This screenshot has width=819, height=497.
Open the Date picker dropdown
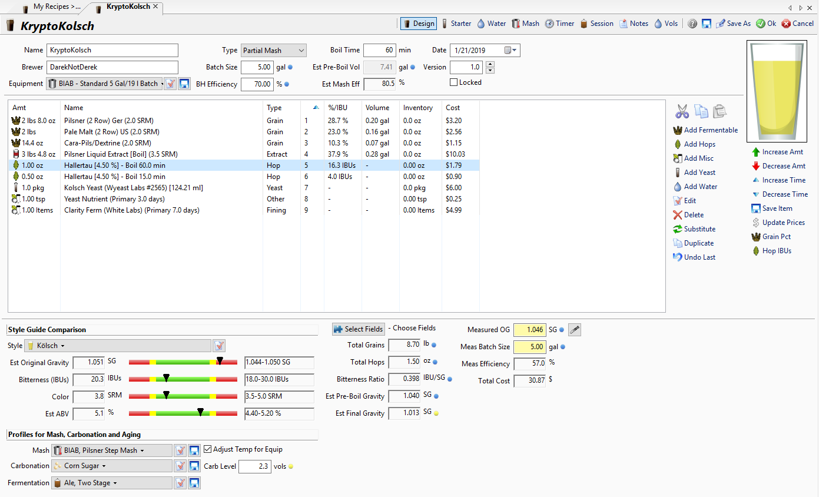(515, 51)
